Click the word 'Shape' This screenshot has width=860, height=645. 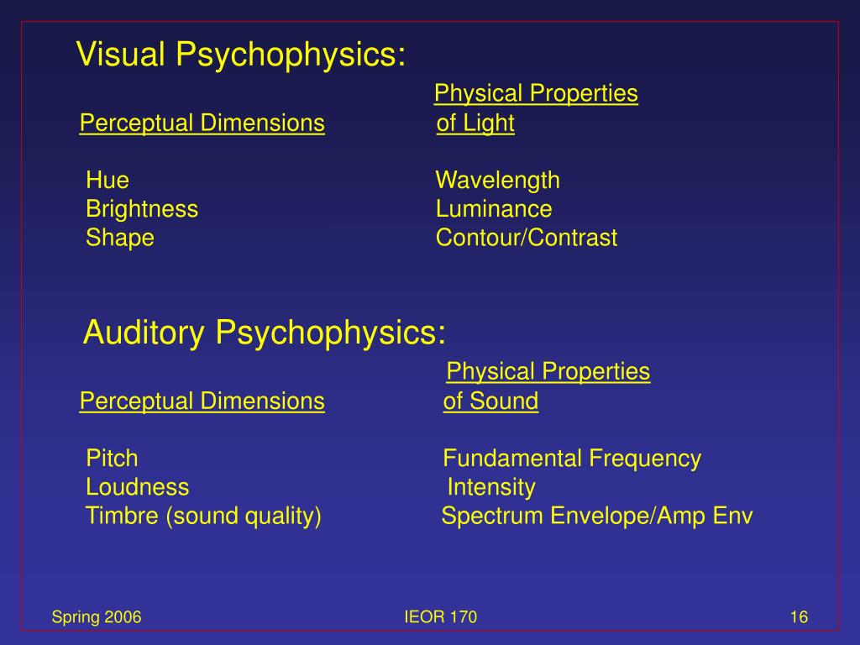[120, 238]
